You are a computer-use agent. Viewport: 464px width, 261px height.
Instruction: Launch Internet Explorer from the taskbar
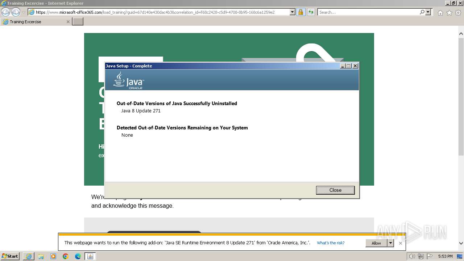point(29,256)
